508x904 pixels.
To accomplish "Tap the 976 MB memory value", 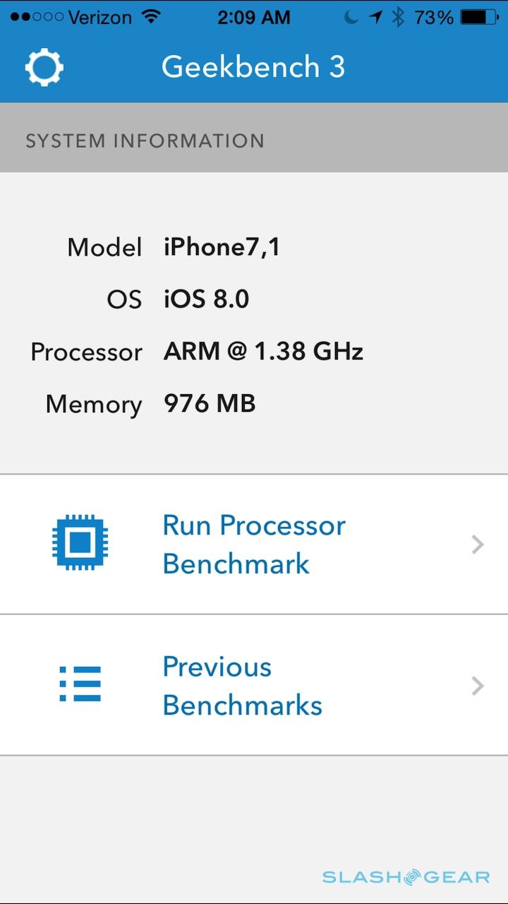I will [x=210, y=404].
